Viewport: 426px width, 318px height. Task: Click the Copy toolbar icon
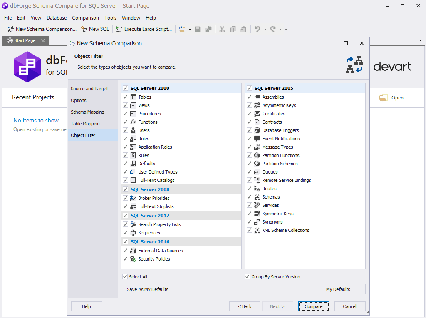[x=233, y=29]
